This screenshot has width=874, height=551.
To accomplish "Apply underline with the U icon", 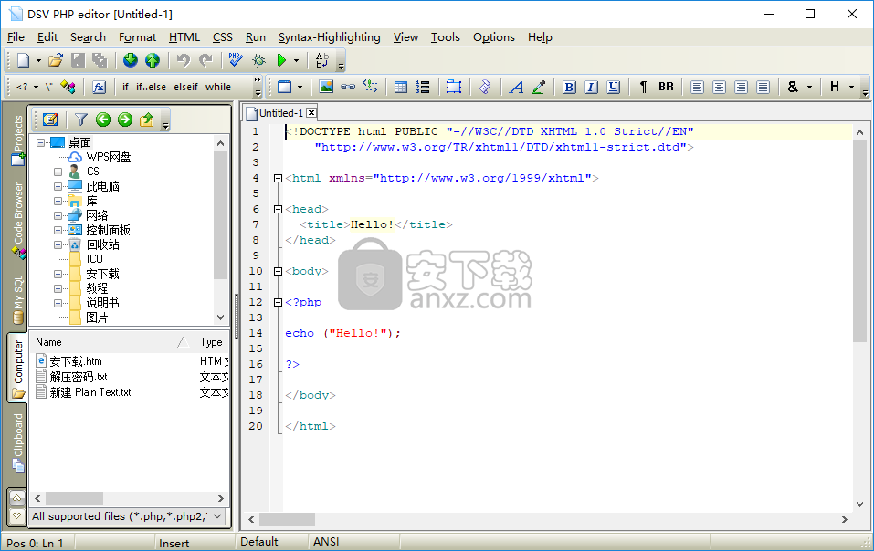I will point(613,87).
